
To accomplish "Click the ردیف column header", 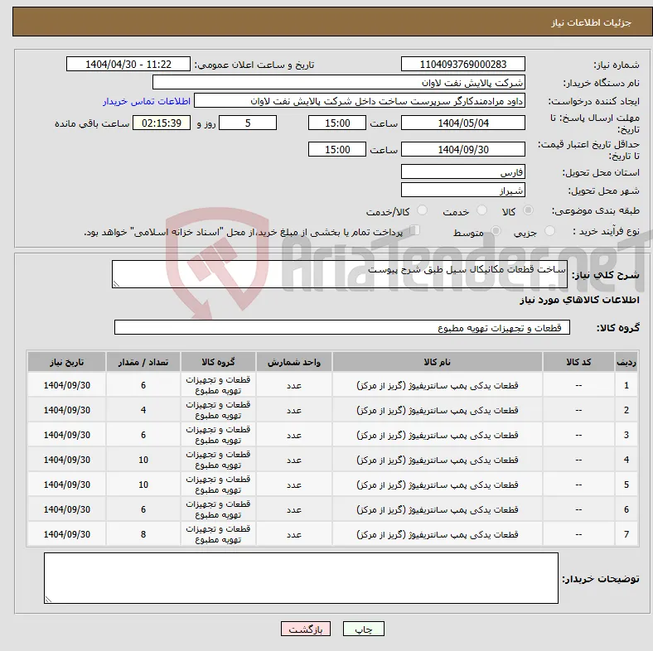I will 626,362.
